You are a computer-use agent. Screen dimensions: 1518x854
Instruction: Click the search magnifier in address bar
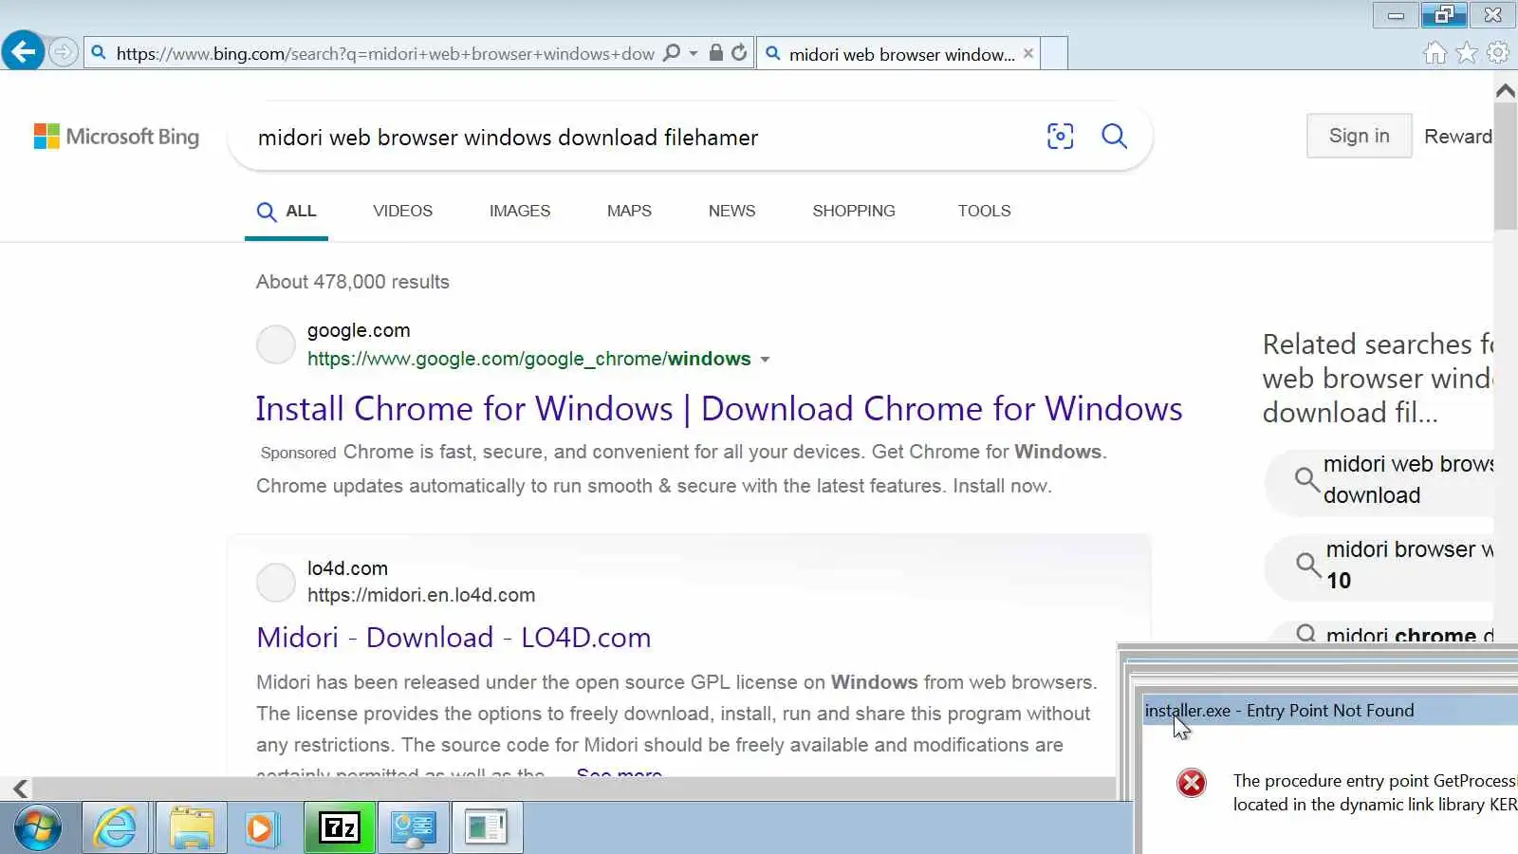[672, 53]
